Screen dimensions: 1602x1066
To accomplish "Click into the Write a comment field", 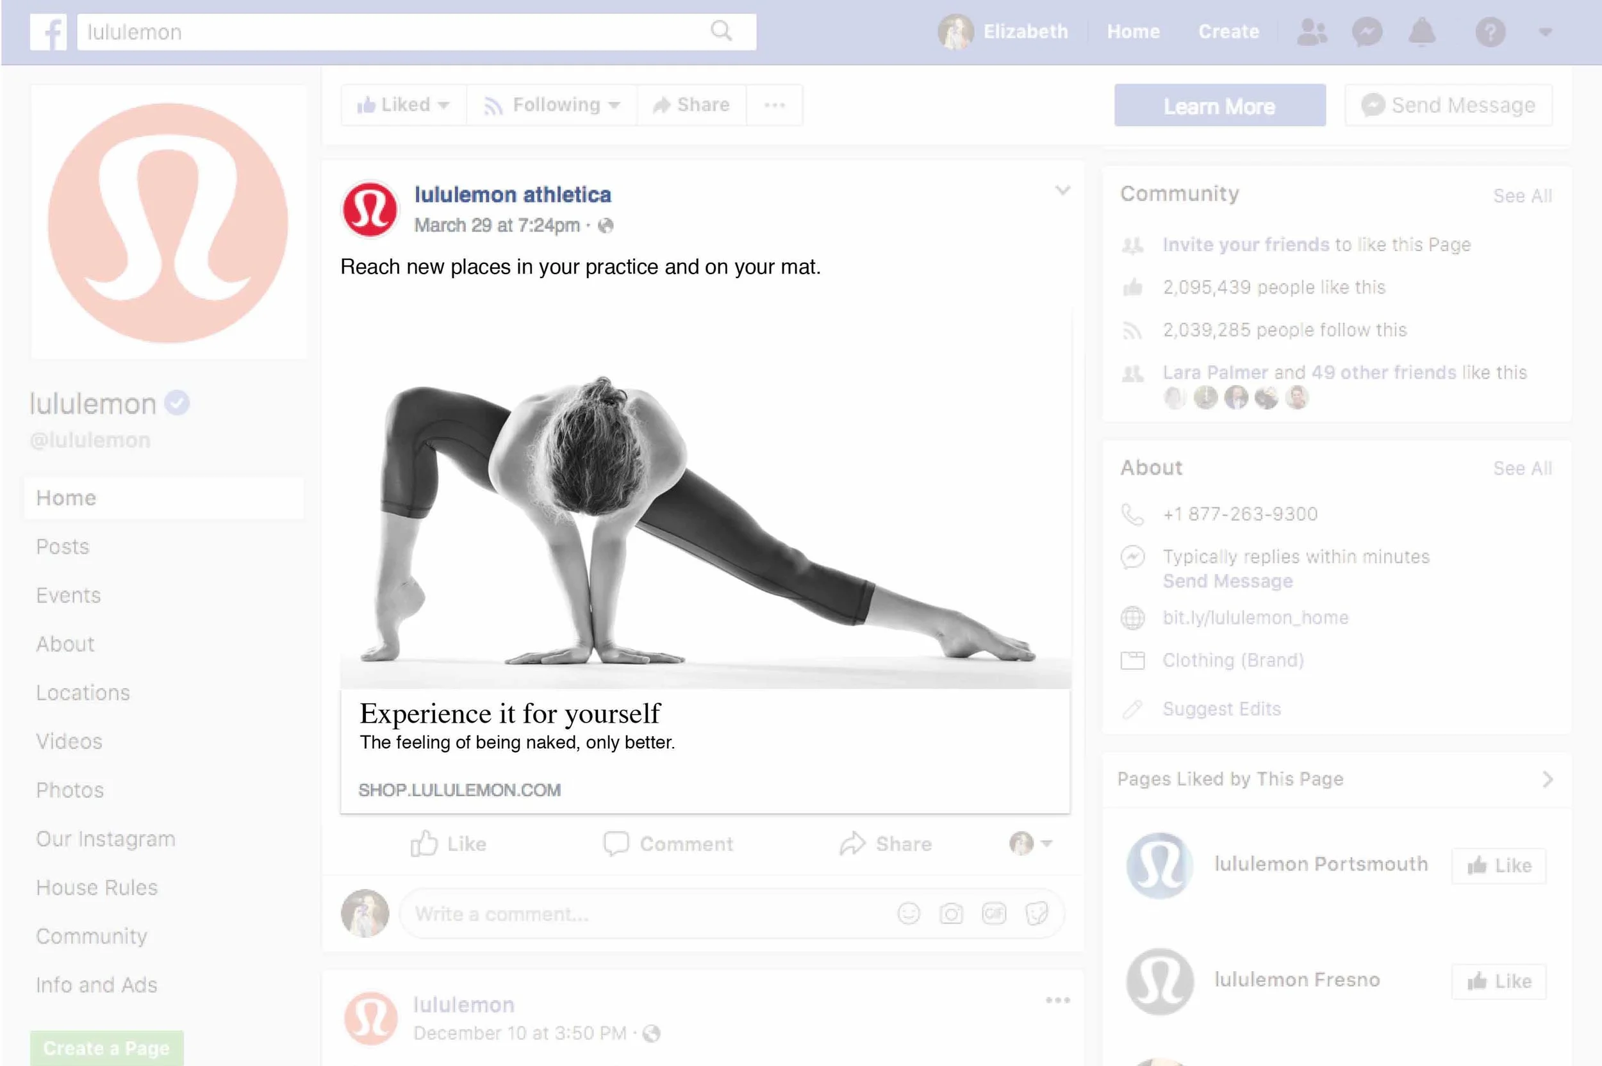I will coord(646,914).
